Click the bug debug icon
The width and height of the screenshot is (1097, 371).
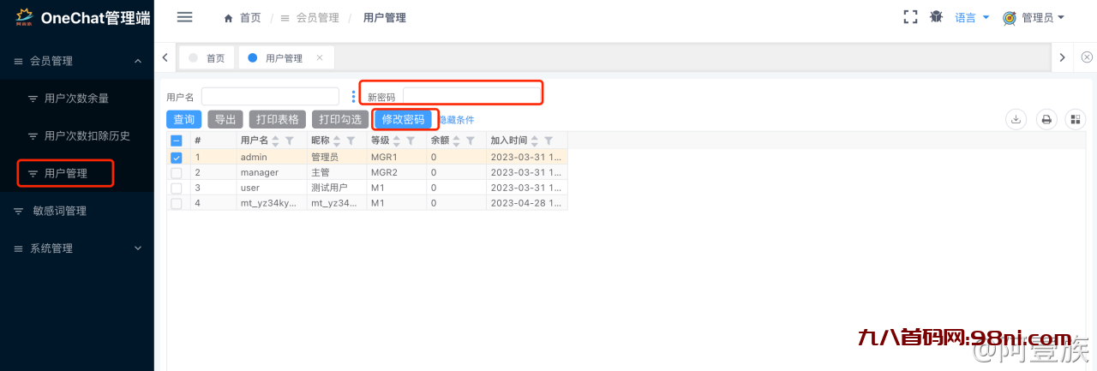coord(936,17)
